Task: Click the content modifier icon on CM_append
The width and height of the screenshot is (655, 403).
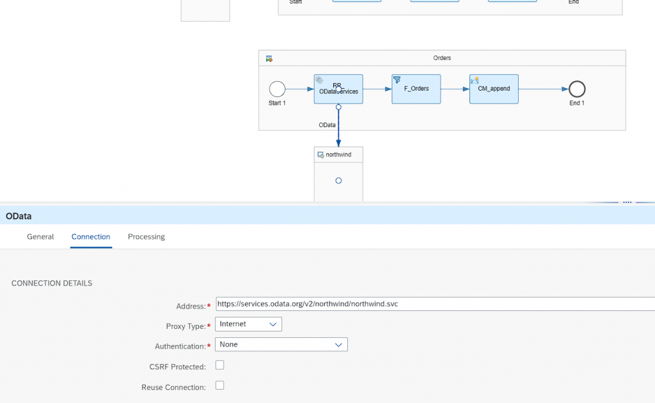Action: click(x=475, y=80)
